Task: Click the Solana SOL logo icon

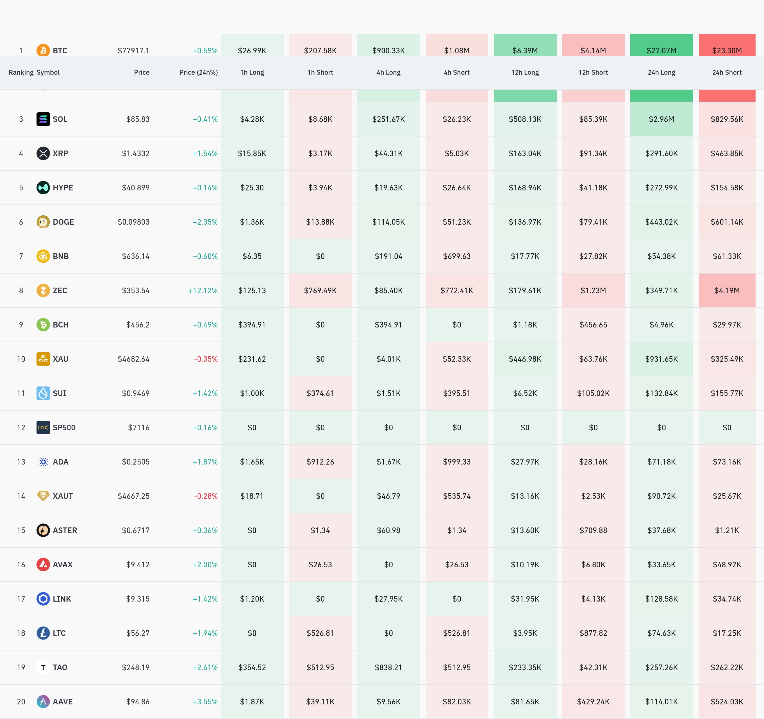Action: [43, 119]
